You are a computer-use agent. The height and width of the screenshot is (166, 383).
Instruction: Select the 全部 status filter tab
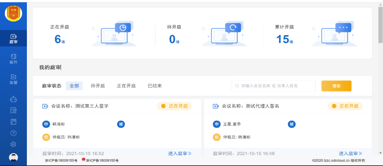74,86
